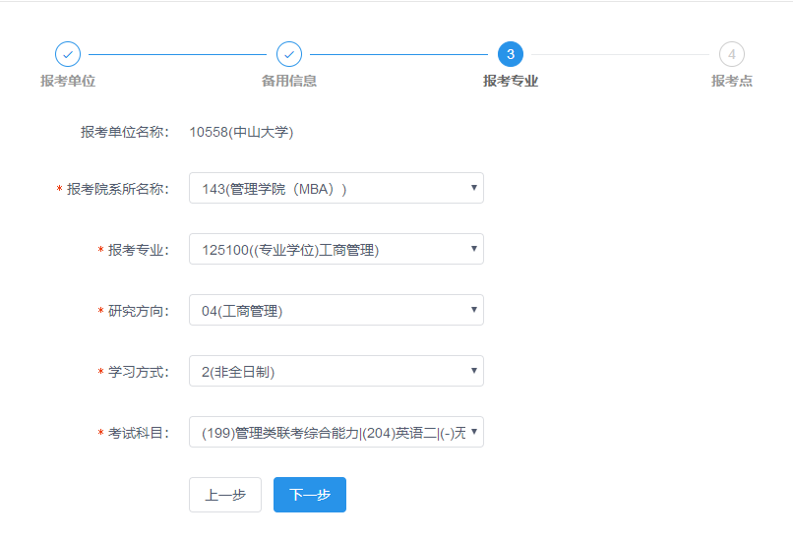This screenshot has width=793, height=540.
Task: Open the 报考院系所名称 dropdown showing 143(管理学院)
Action: coord(335,188)
